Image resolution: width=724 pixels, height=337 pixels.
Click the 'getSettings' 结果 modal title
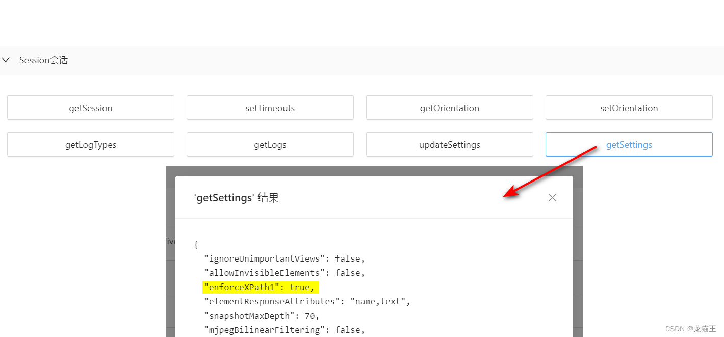(x=237, y=197)
